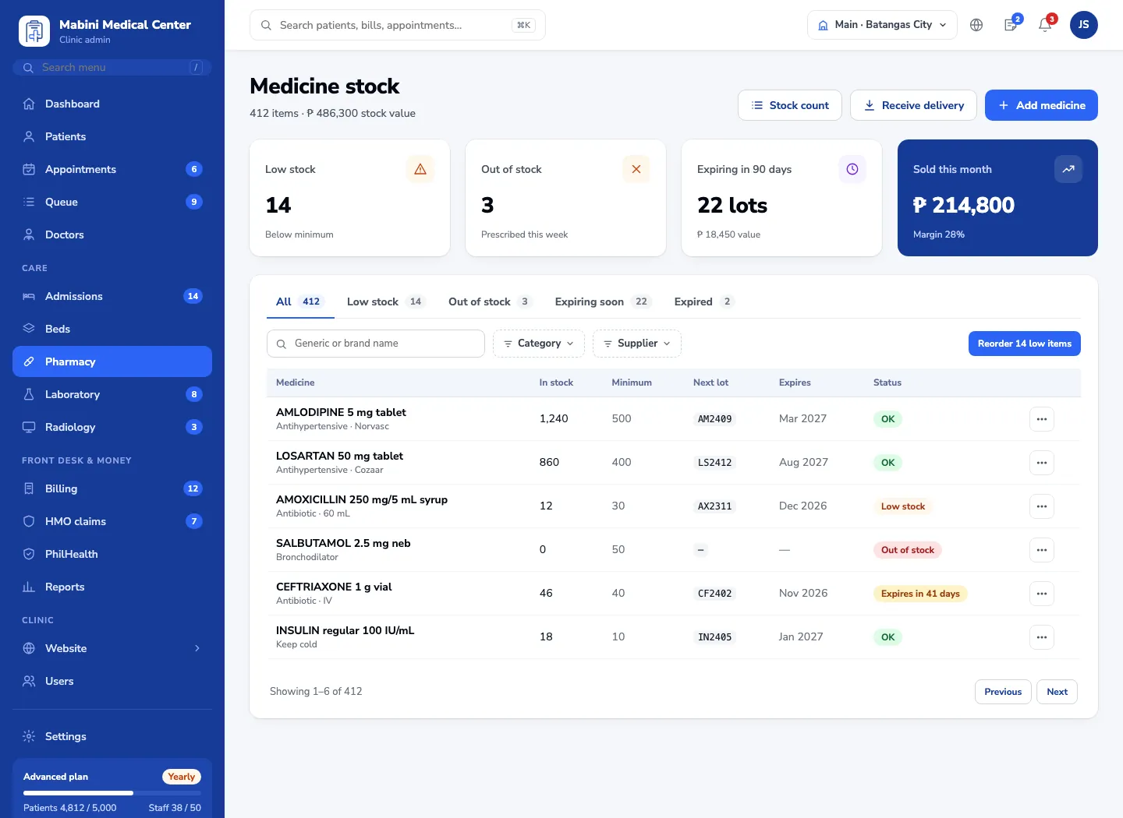Click the Patients usage progress bar
1123x818 pixels.
112,793
